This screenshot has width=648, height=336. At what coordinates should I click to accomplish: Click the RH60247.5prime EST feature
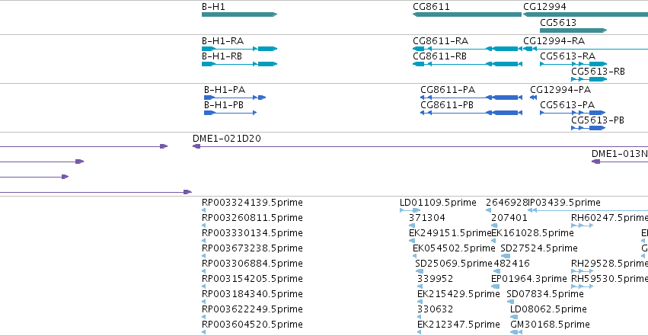tap(583, 226)
